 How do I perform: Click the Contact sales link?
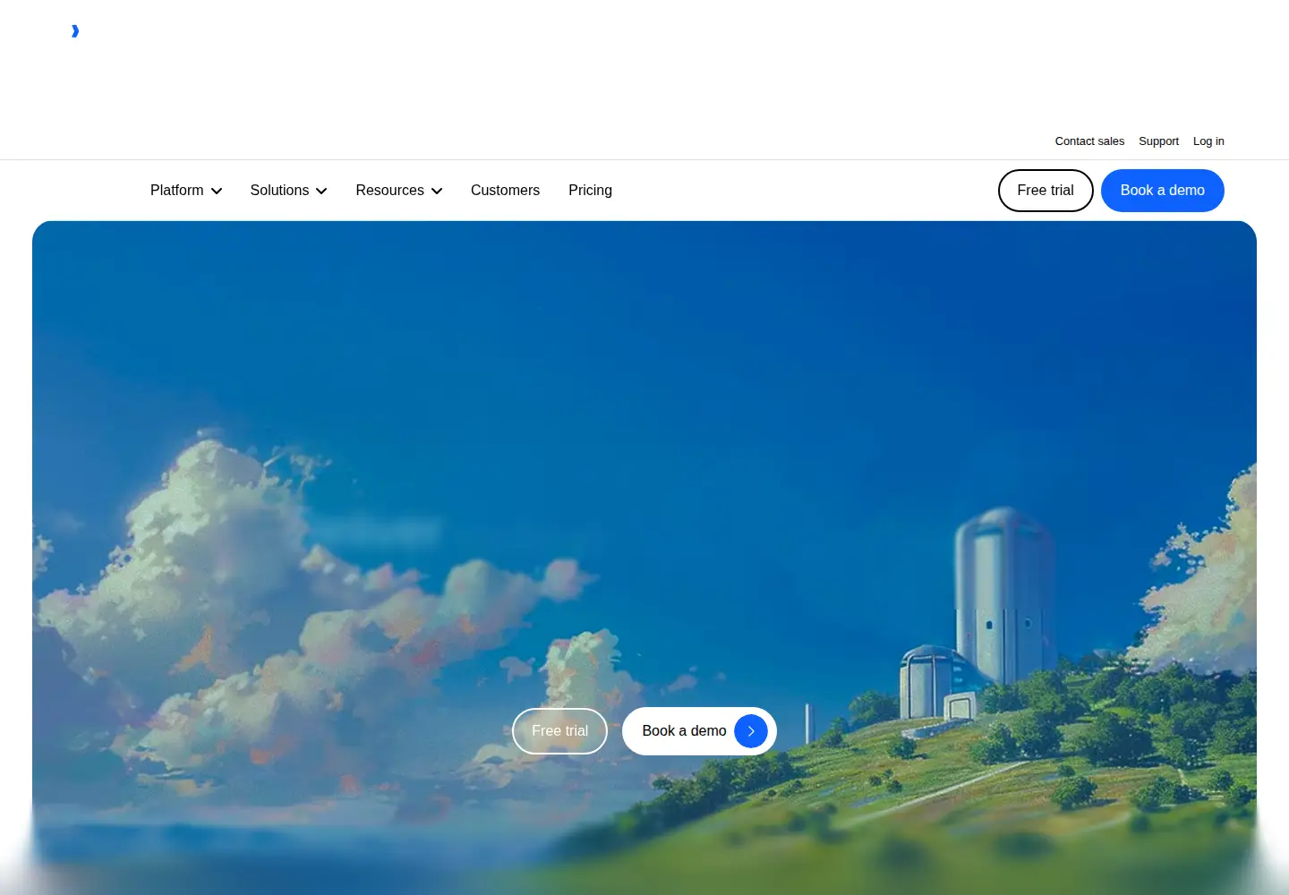pos(1089,141)
